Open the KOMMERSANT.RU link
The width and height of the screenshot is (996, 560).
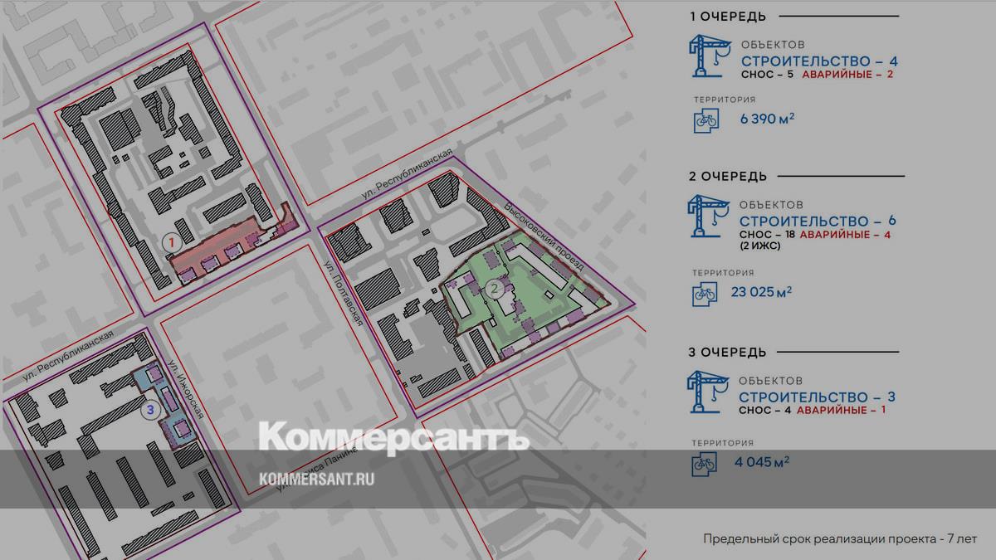click(x=316, y=479)
